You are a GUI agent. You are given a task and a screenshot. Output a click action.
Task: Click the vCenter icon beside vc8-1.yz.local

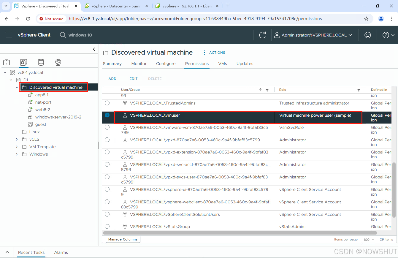tap(12, 72)
